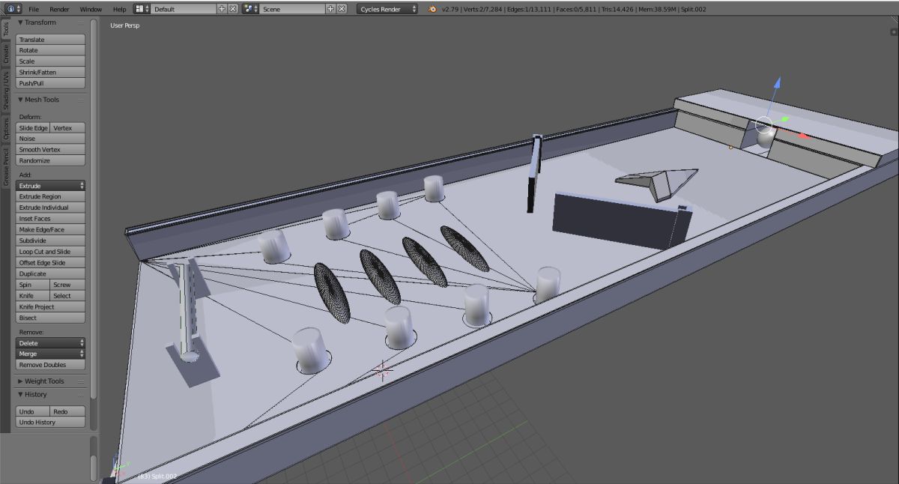Click the Bisect button
899x484 pixels.
point(51,318)
